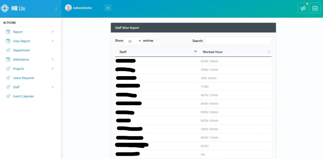The width and height of the screenshot is (323, 159).
Task: Open the Staff sidebar menu item
Action: pyautogui.click(x=16, y=87)
